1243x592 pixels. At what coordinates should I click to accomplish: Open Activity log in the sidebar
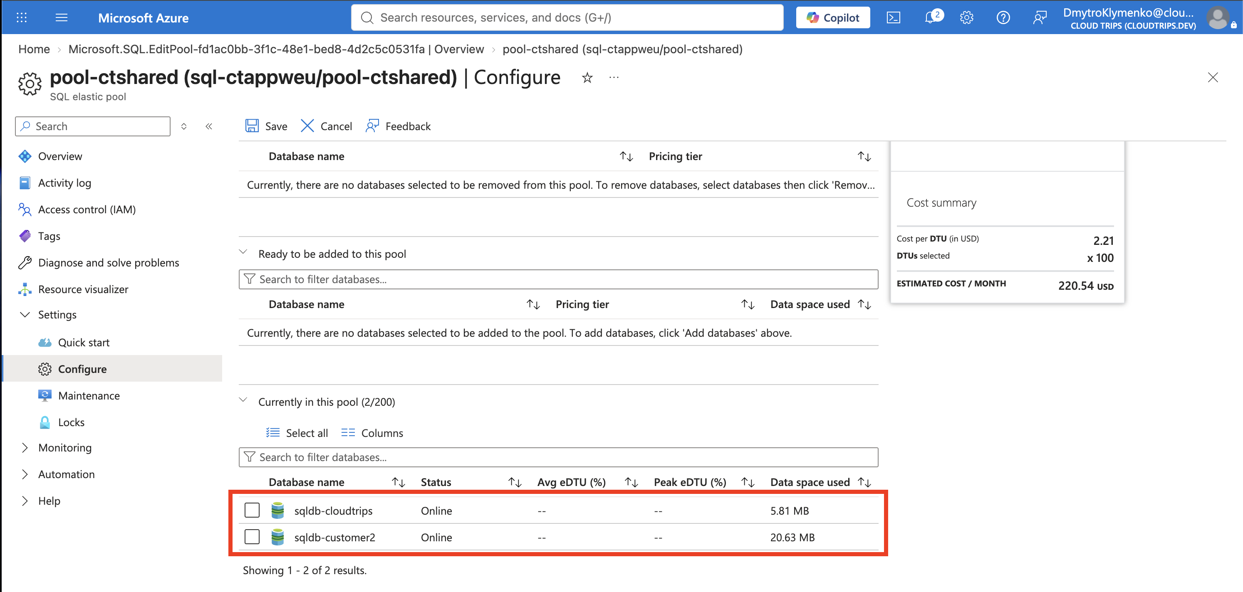tap(64, 183)
